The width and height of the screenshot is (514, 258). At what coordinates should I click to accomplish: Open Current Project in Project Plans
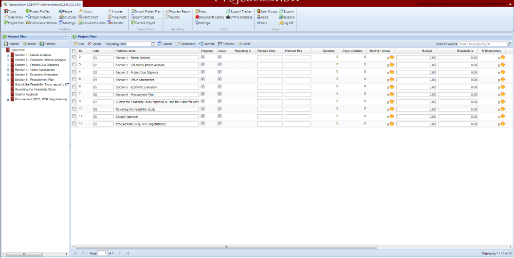pyautogui.click(x=143, y=23)
